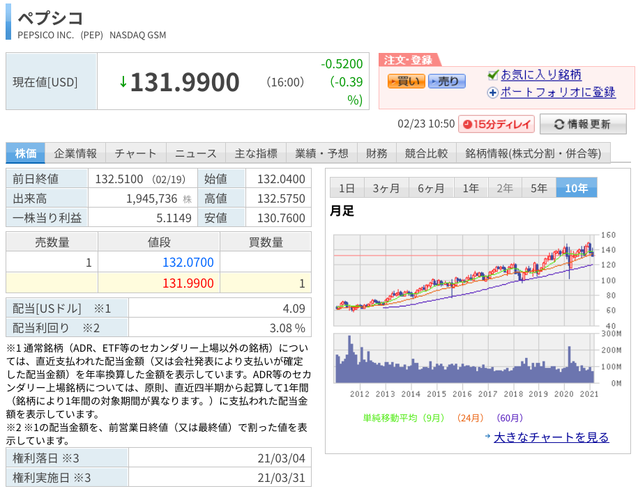Click the purple (60月) legend label

[x=510, y=418]
